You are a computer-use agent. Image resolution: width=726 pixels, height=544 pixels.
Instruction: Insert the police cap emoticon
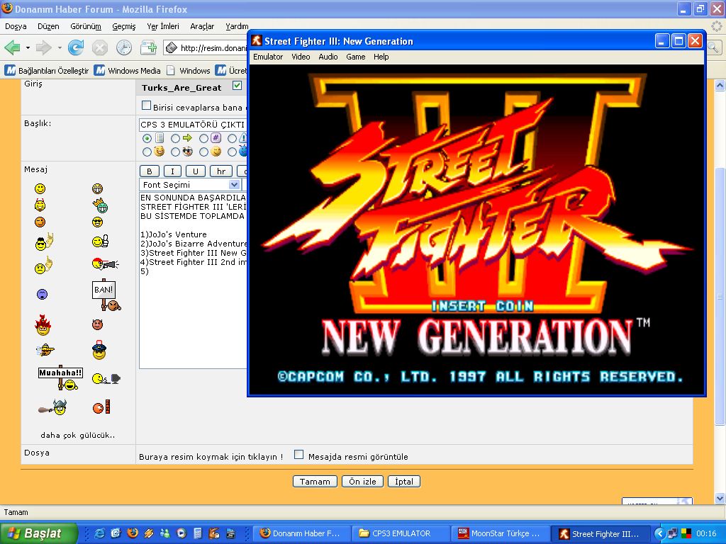(99, 350)
